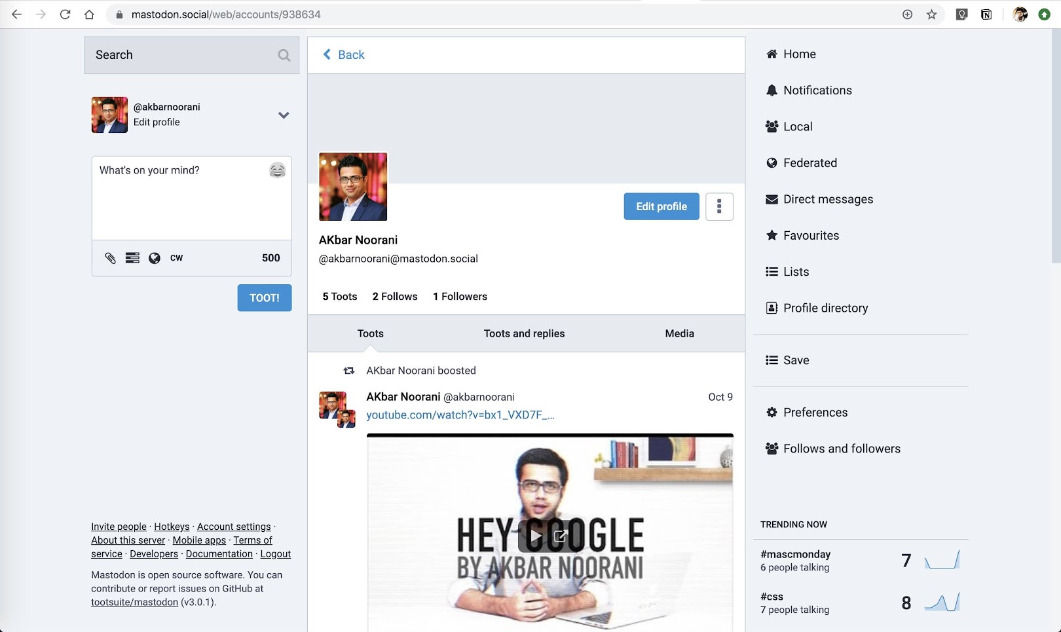Viewport: 1061px width, 632px height.
Task: Open the Documentation link
Action: [x=219, y=554]
